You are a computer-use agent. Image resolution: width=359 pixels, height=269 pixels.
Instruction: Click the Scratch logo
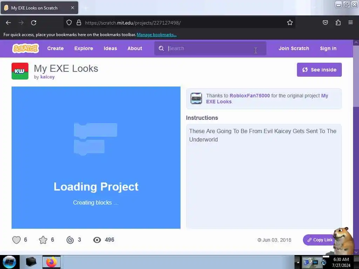click(25, 48)
